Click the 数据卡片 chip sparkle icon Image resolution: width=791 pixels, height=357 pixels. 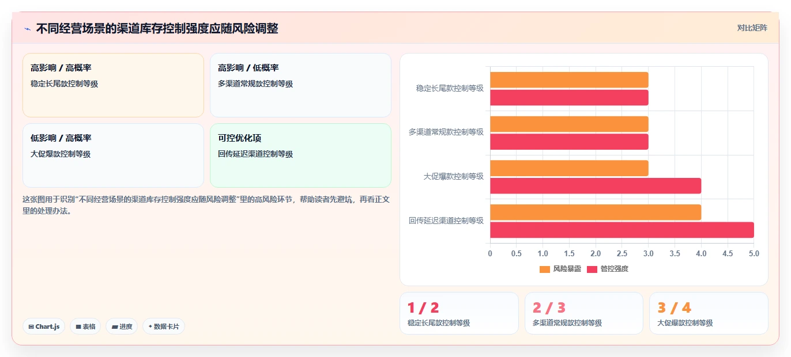(x=150, y=326)
